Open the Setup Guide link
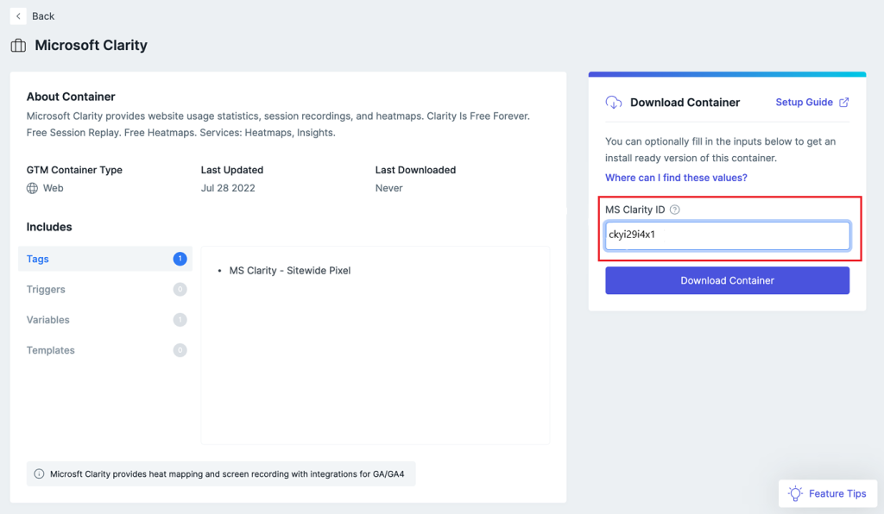The width and height of the screenshot is (884, 514). (804, 102)
